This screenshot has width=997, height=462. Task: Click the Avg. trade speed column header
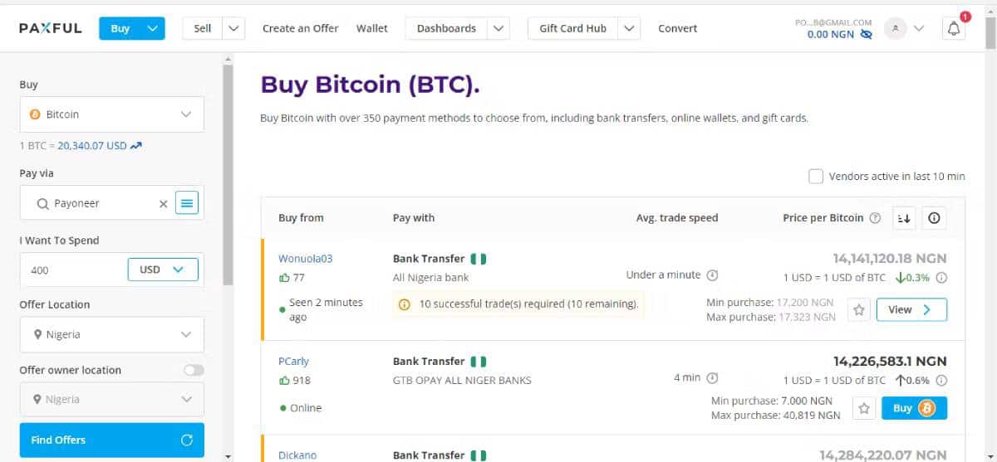coord(677,218)
